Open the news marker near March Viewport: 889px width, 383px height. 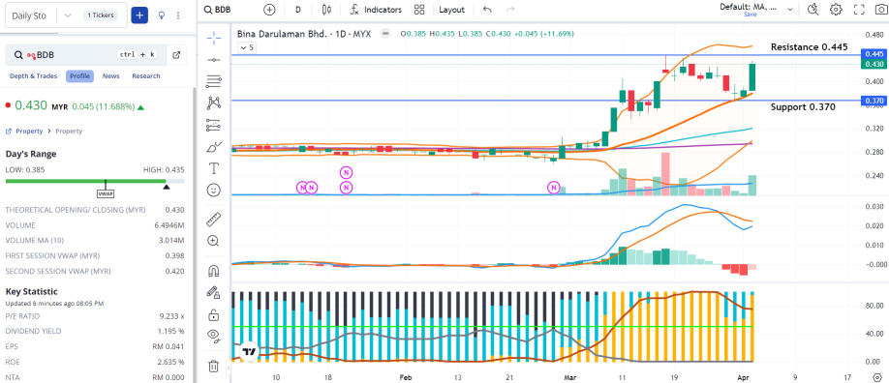point(554,187)
